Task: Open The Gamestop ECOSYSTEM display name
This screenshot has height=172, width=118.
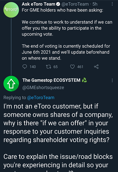Action: point(51,80)
